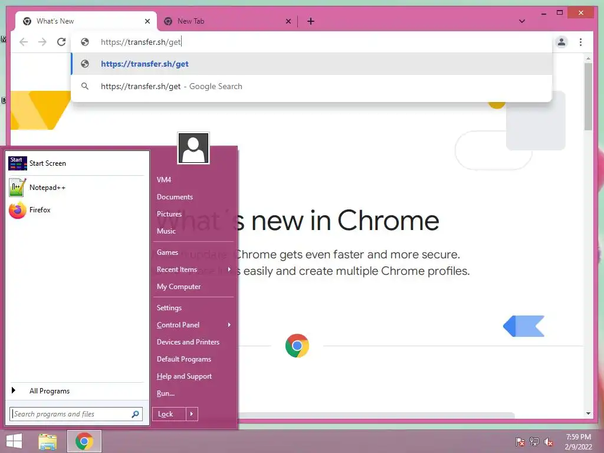Click the Chrome forward arrow
The image size is (604, 453).
point(42,42)
